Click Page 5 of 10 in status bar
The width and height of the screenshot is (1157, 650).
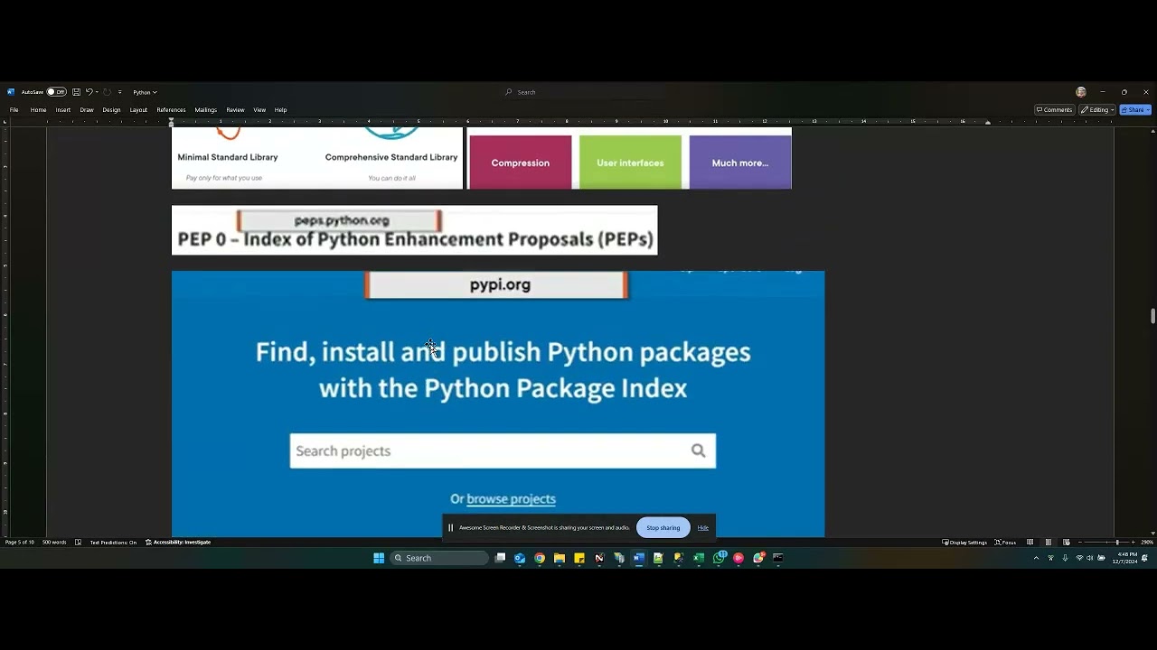pos(19,543)
